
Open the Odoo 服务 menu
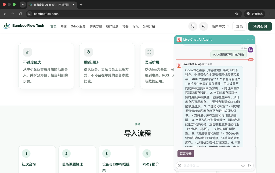78,26
